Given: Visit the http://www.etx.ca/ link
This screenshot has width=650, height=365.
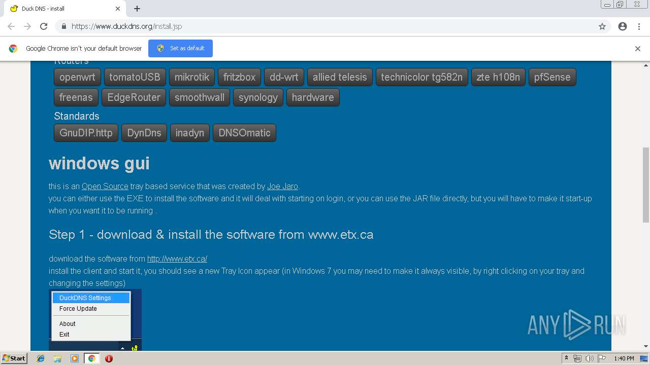Looking at the screenshot, I should click(177, 259).
